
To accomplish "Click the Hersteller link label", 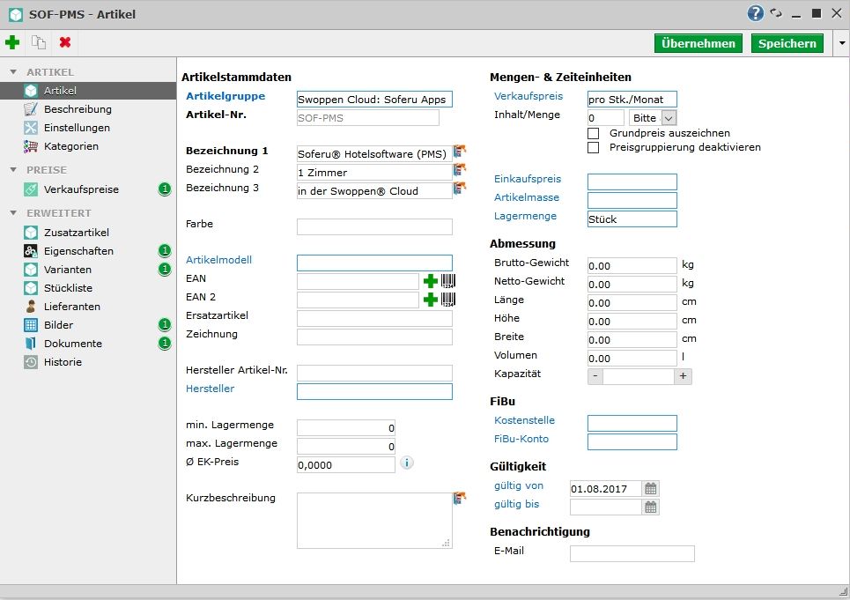I will tap(210, 388).
